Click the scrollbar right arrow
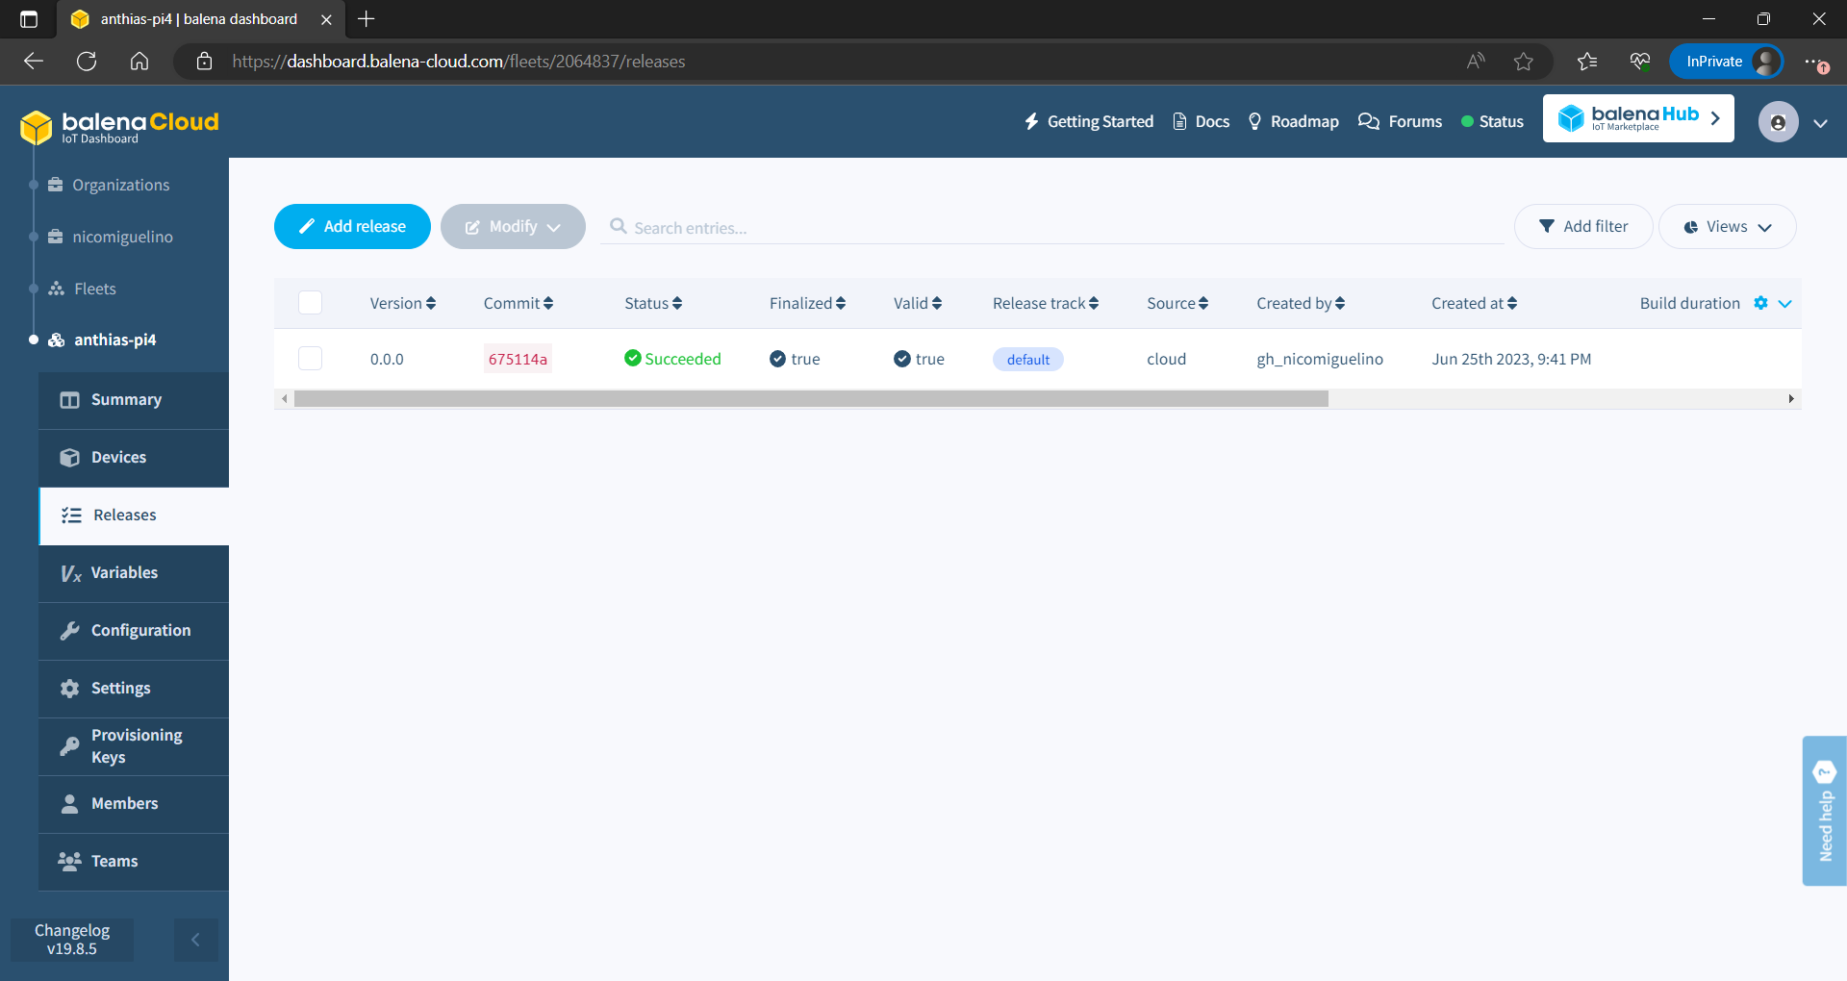Image resolution: width=1847 pixels, height=981 pixels. [x=1790, y=399]
